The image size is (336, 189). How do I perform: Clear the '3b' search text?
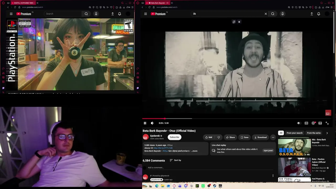tap(266, 14)
